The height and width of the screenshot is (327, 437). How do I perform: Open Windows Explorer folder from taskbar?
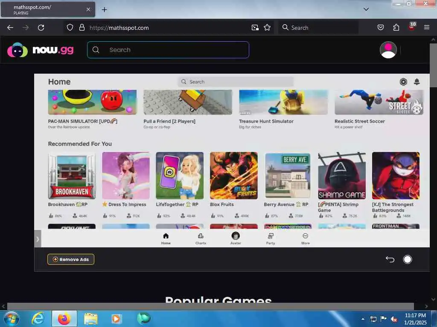(x=90, y=319)
